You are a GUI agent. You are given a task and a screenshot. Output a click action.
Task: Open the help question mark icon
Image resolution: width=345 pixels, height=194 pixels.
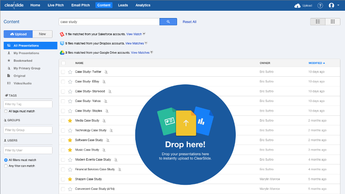320,5
